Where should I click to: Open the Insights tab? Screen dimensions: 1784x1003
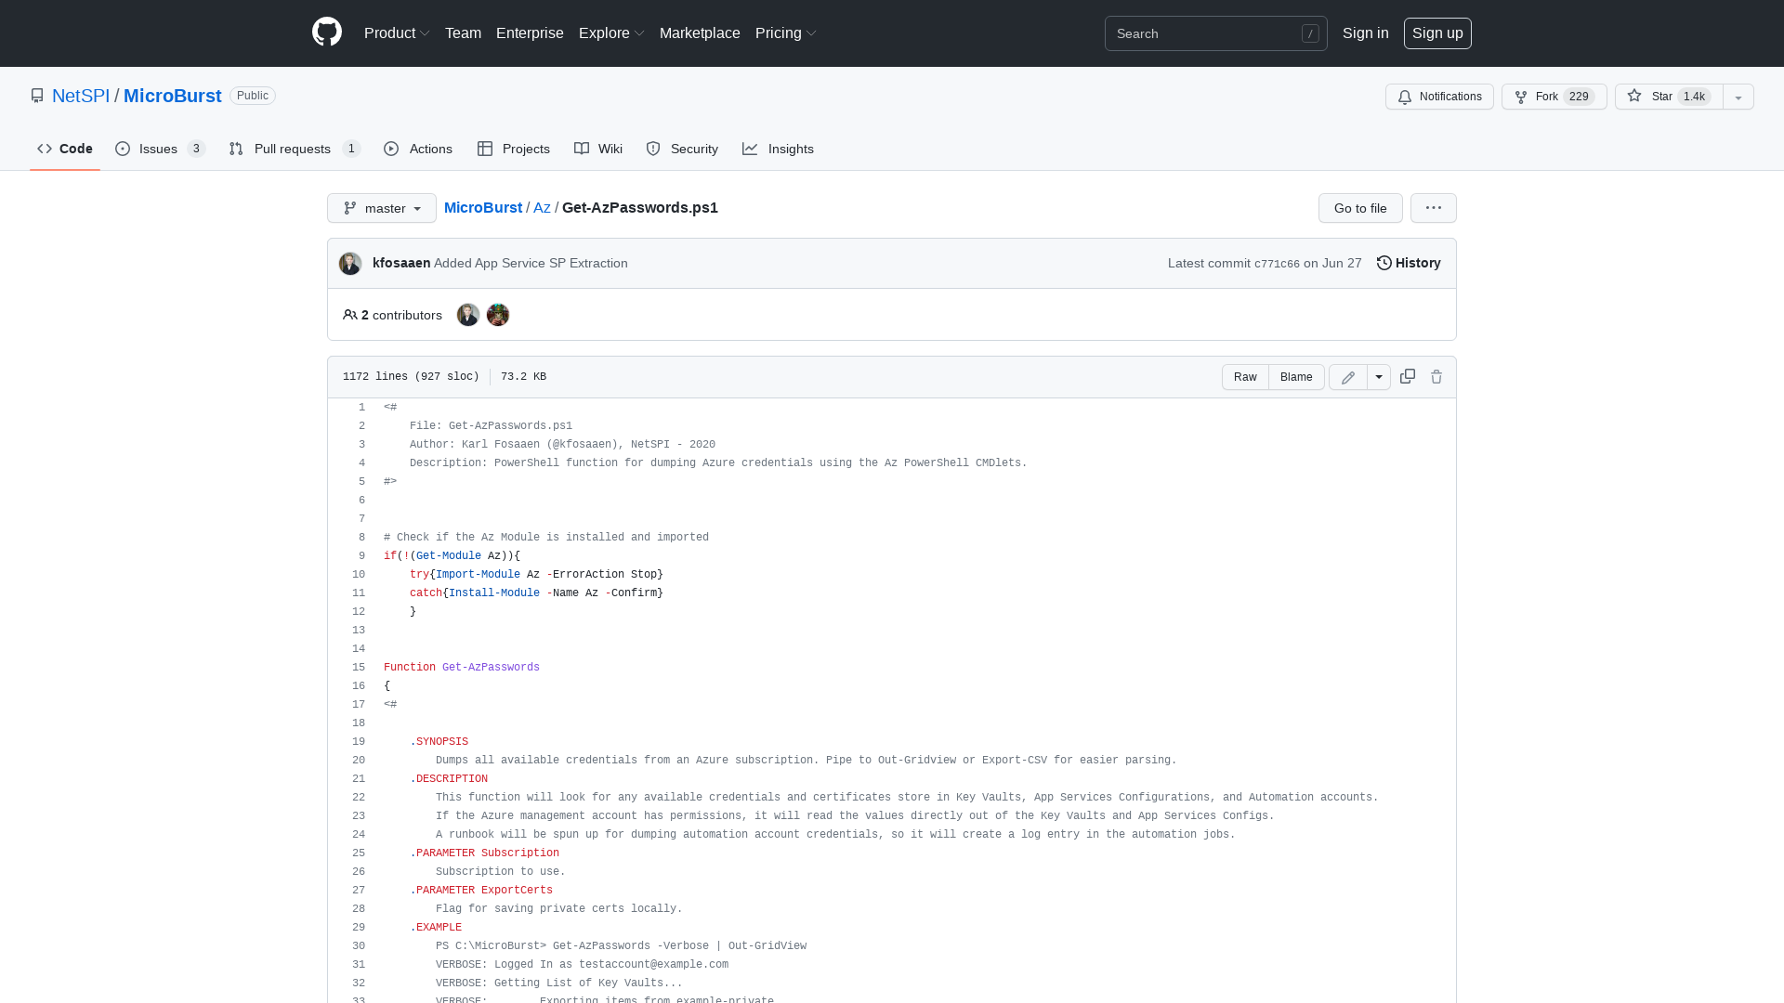point(778,149)
